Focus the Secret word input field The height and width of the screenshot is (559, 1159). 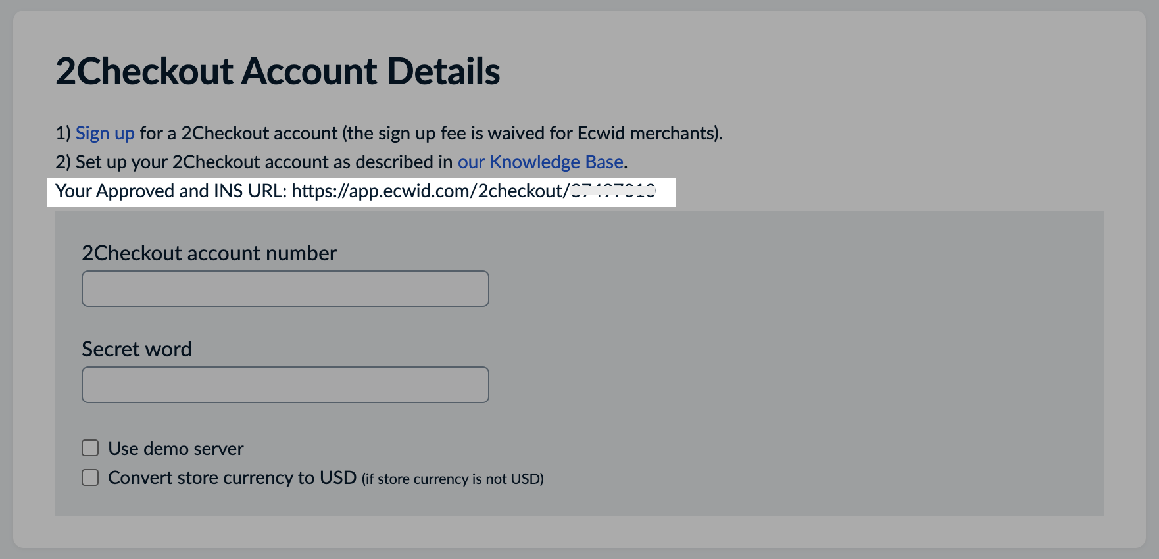point(284,384)
